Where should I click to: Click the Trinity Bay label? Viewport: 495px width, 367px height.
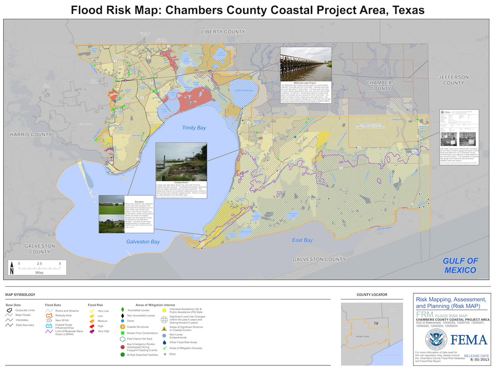[x=194, y=128]
